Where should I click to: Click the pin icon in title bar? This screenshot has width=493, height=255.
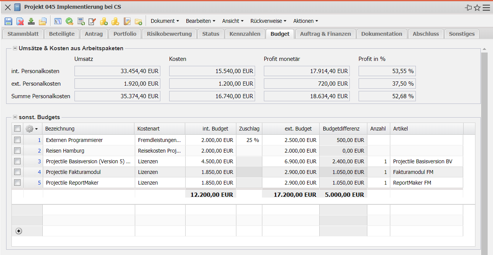tap(468, 8)
